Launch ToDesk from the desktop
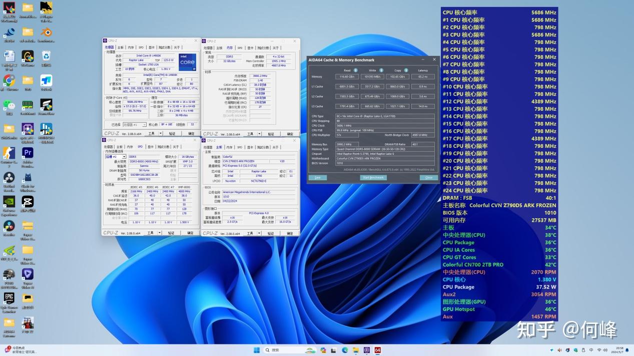 [x=46, y=81]
